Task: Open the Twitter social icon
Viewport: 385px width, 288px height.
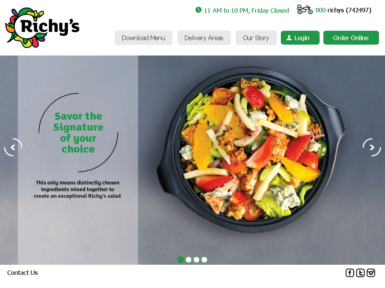Action: 360,273
